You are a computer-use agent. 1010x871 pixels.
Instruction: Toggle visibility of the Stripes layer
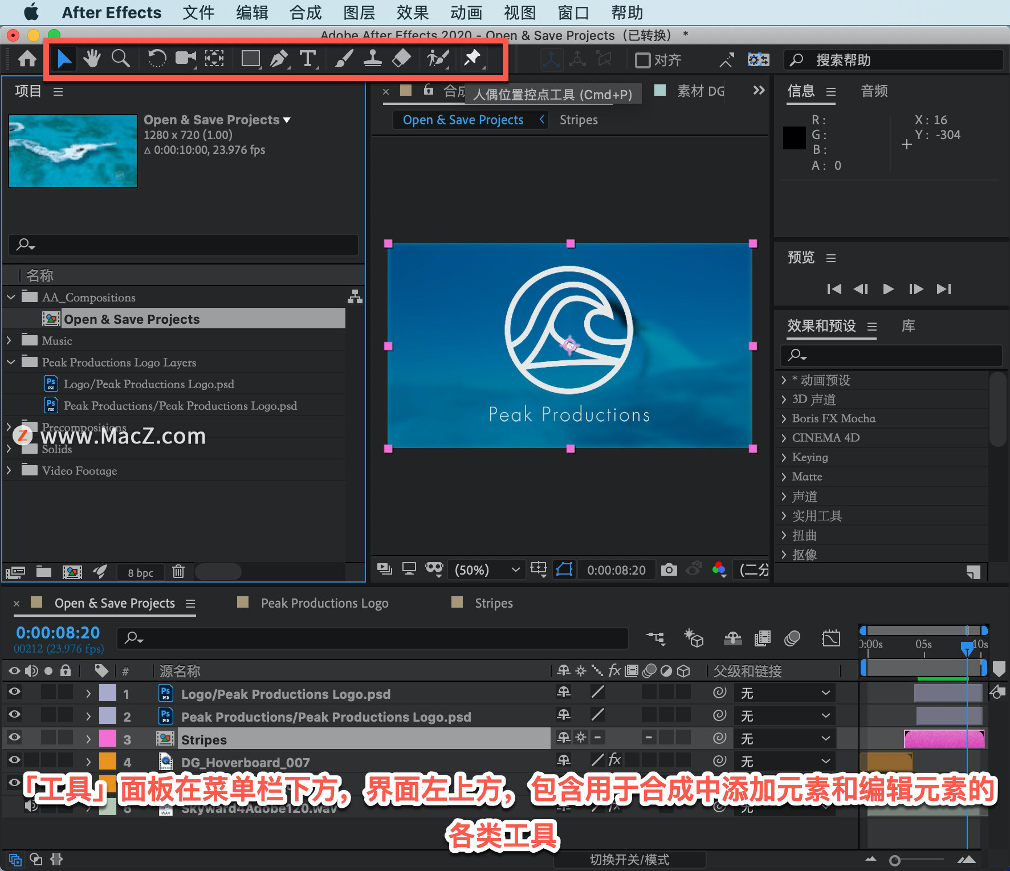(x=14, y=738)
